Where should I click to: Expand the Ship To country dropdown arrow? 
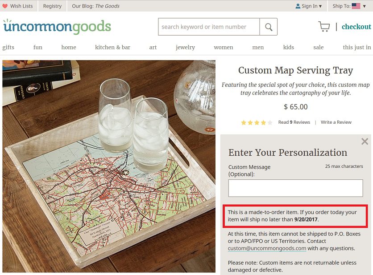(x=364, y=6)
